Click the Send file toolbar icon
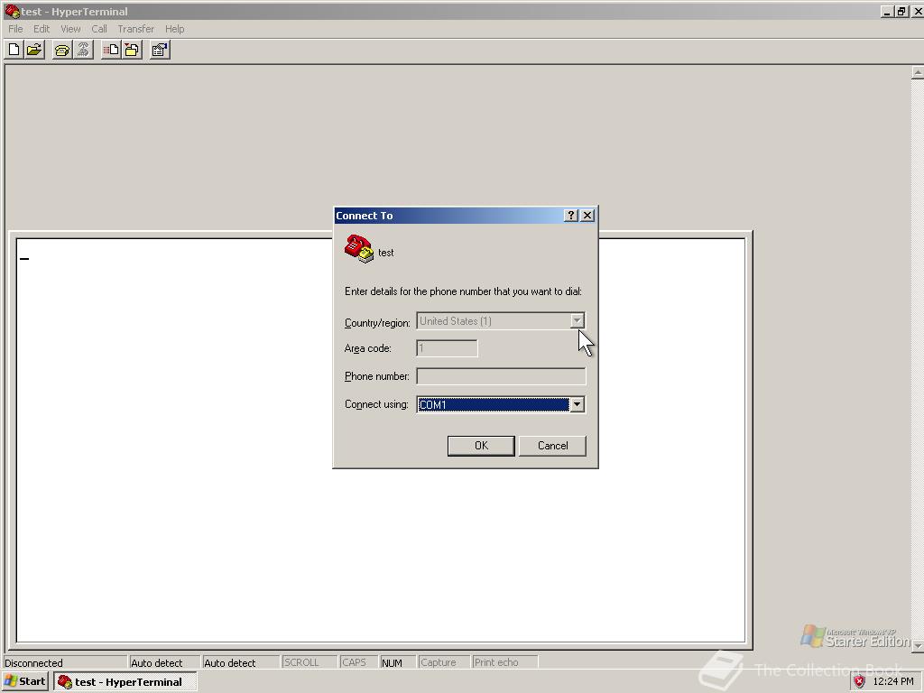Viewport: 924px width, 693px height. point(110,51)
